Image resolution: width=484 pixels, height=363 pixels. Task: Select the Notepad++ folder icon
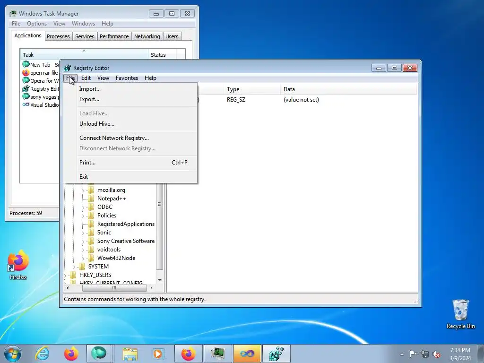pos(91,199)
